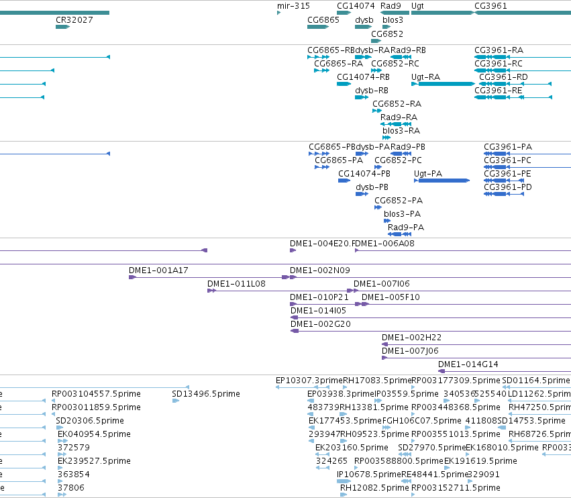Click EST SD01164.5prime
The height and width of the screenshot is (498, 571).
pyautogui.click(x=535, y=381)
